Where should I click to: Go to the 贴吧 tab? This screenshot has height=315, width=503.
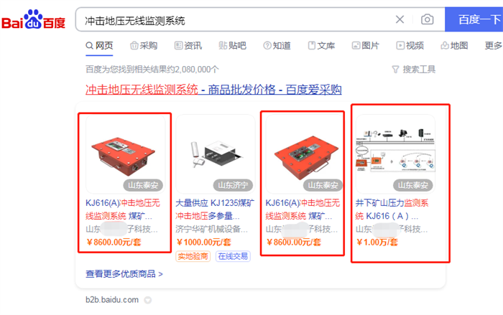(232, 45)
